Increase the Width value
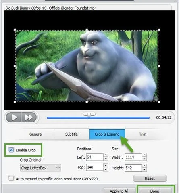 coord(144,155)
